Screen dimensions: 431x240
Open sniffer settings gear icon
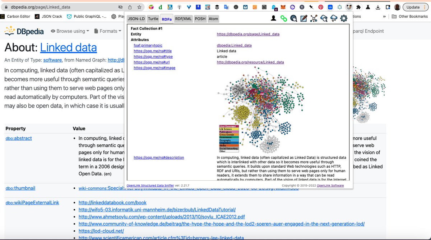click(x=344, y=18)
